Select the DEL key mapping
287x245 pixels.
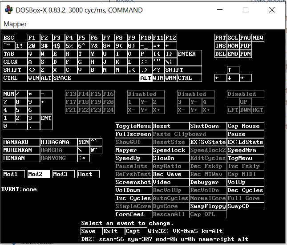(x=221, y=54)
